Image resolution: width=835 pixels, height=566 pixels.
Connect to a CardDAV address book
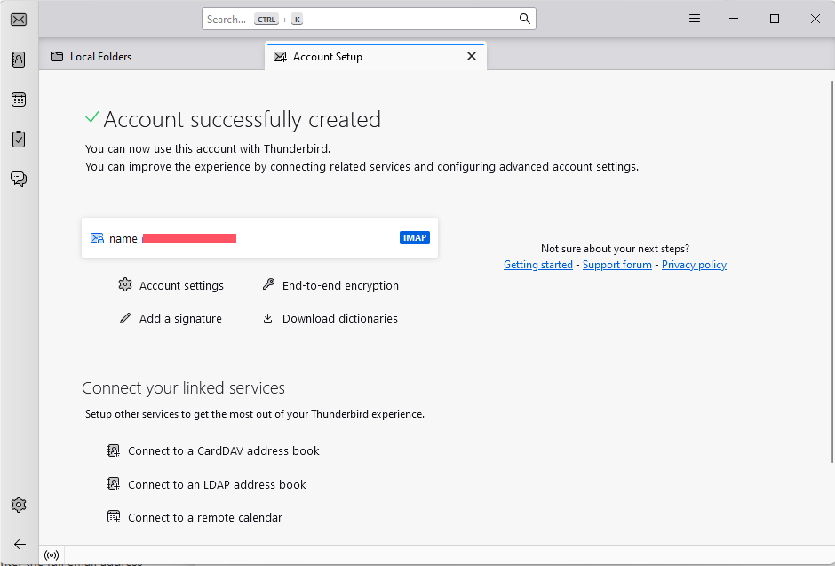coord(223,450)
